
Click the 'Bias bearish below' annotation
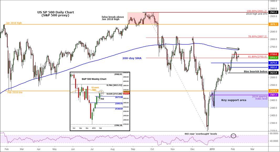pyautogui.click(x=256, y=72)
